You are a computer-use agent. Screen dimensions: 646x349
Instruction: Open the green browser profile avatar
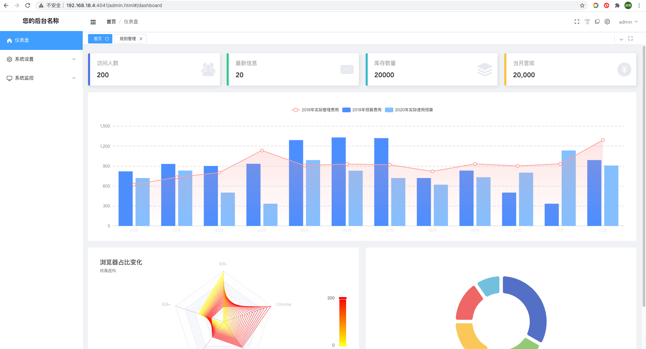628,5
